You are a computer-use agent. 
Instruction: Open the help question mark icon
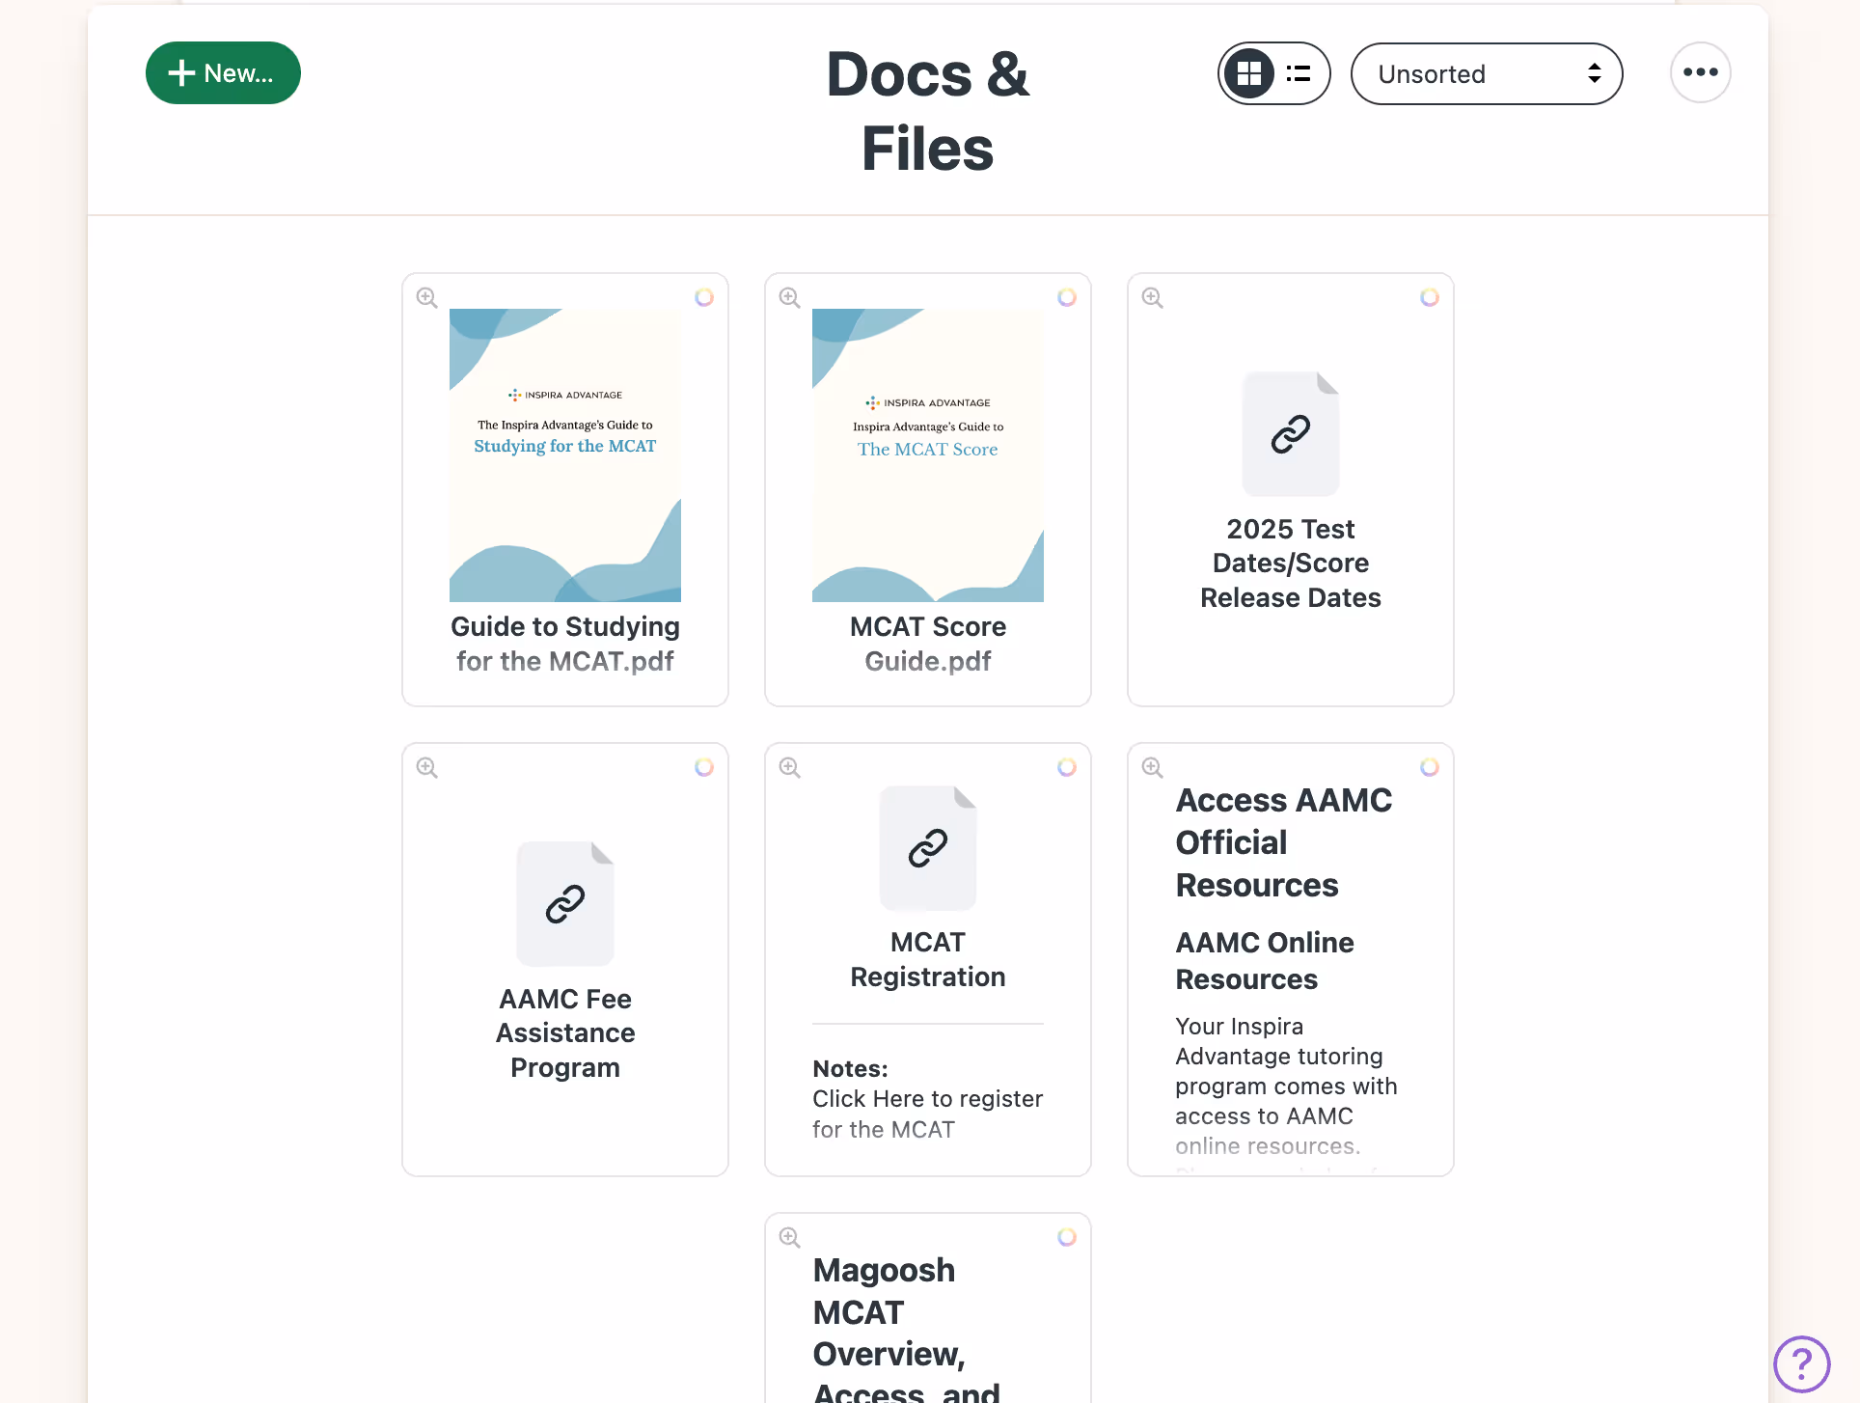coord(1803,1363)
